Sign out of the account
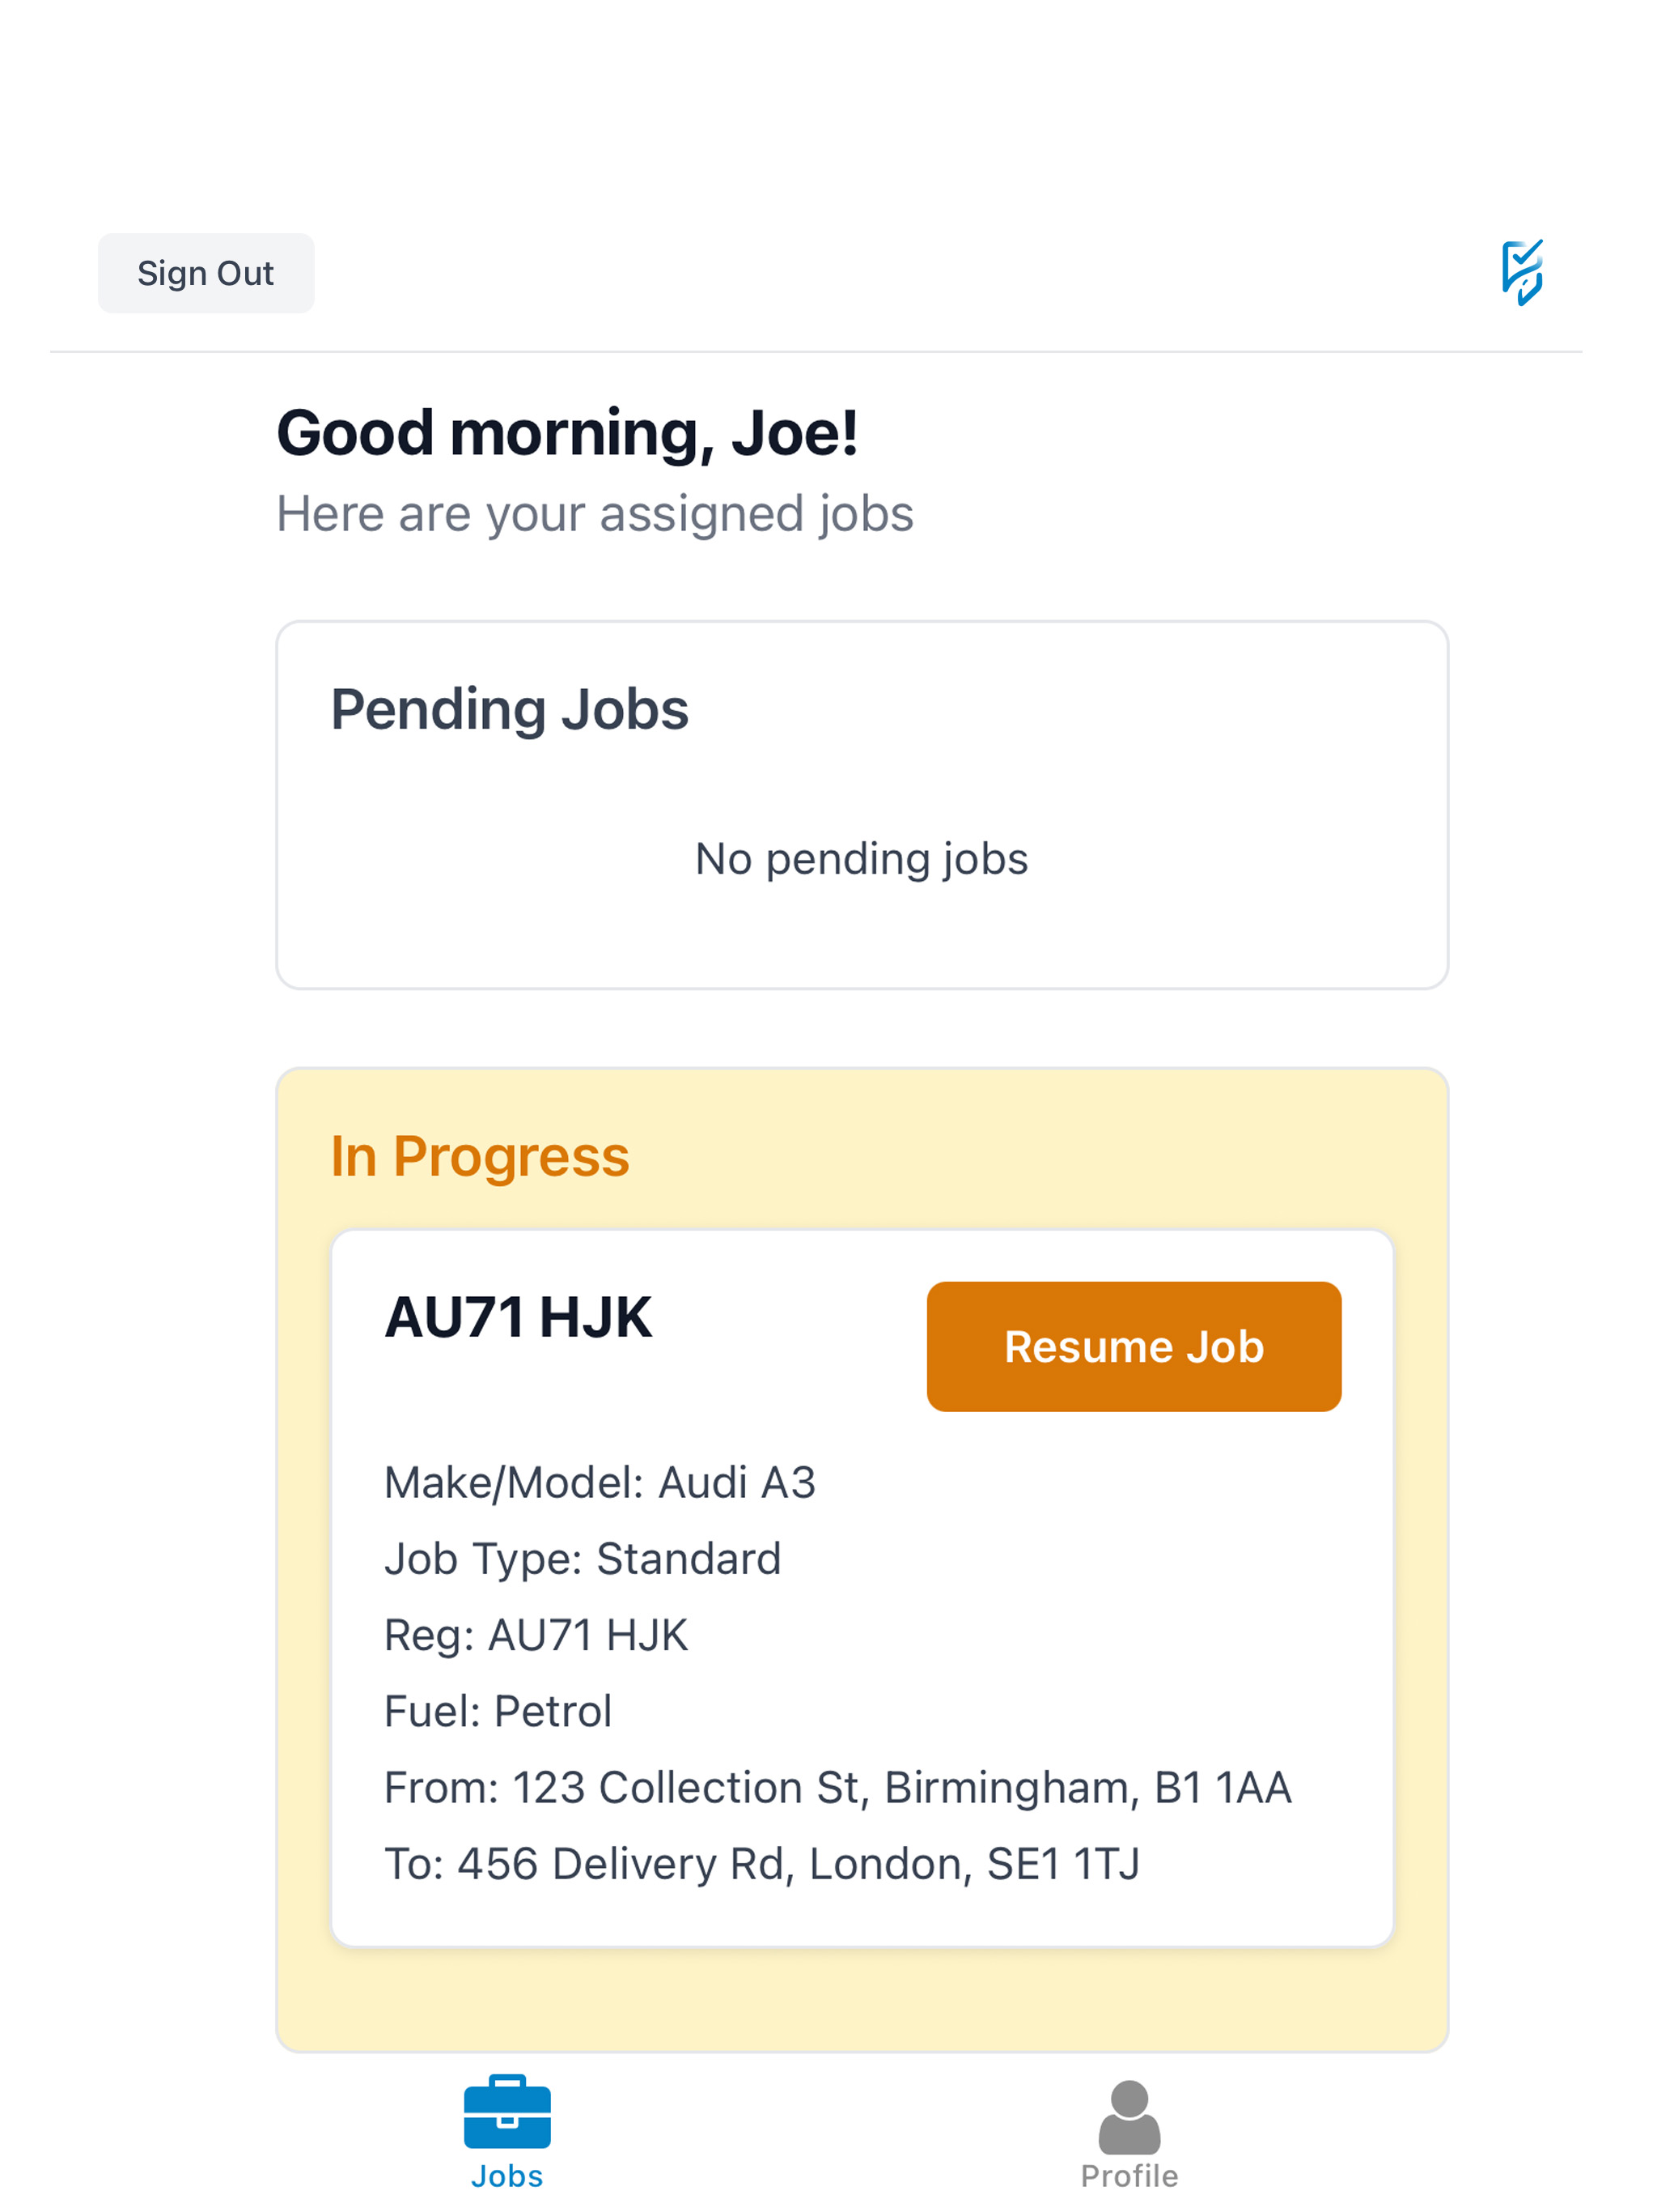The height and width of the screenshot is (2212, 1657). 206,273
